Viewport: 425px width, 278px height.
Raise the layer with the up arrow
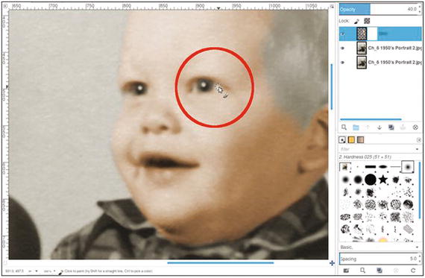pos(368,127)
